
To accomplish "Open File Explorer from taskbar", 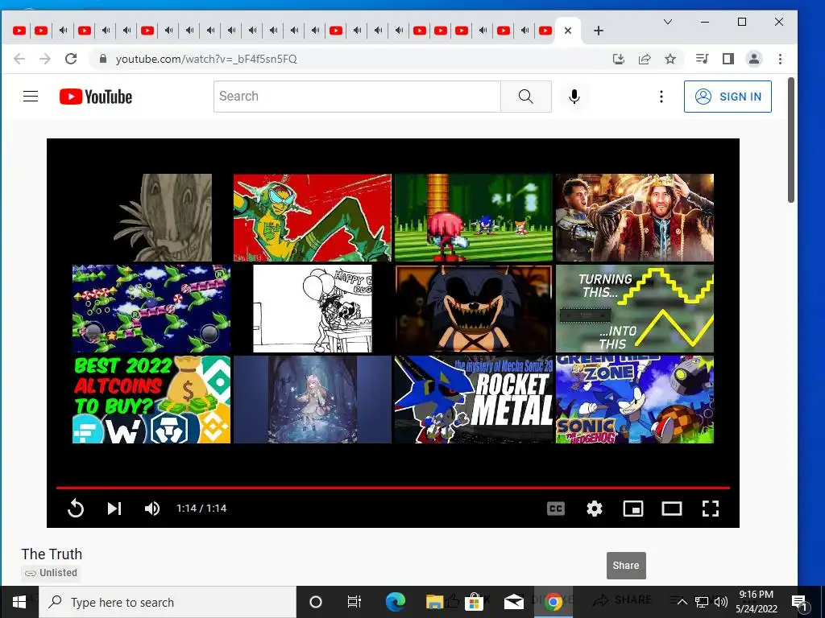I will pyautogui.click(x=434, y=602).
